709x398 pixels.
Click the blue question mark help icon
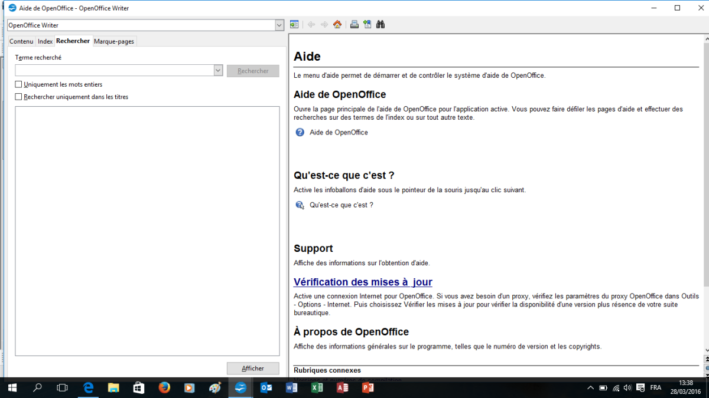[x=300, y=132]
